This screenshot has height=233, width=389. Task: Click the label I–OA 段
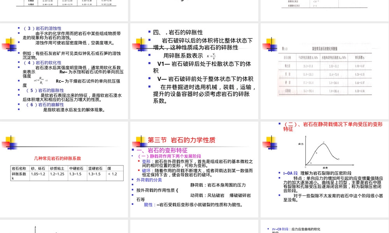[291, 173]
